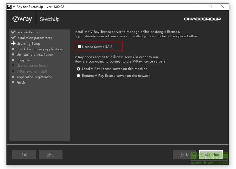Click the Licensing Setup arrow icon
Viewport: 236px width, 169px height.
click(x=13, y=44)
